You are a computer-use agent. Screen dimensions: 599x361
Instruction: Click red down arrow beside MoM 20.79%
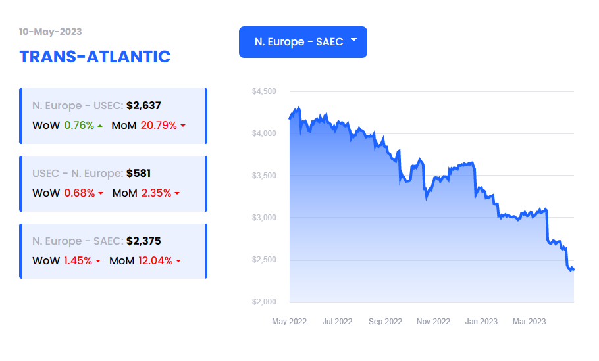pos(183,126)
